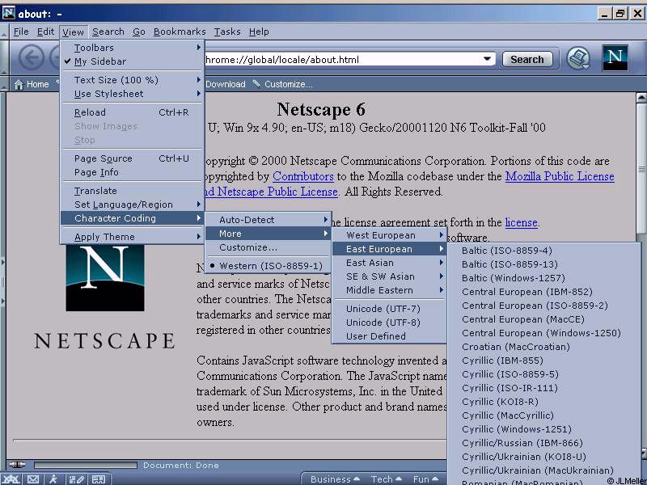This screenshot has height=485, width=647.
Task: Click the Search button beside the URL bar
Action: pos(527,59)
